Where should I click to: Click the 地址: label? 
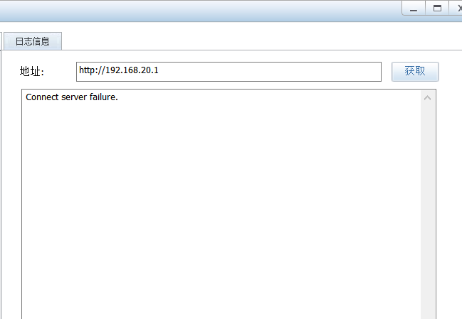coord(32,72)
